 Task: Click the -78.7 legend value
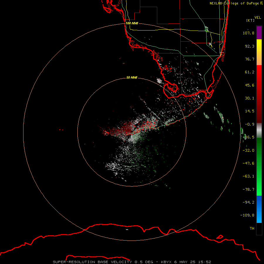[x=248, y=189]
